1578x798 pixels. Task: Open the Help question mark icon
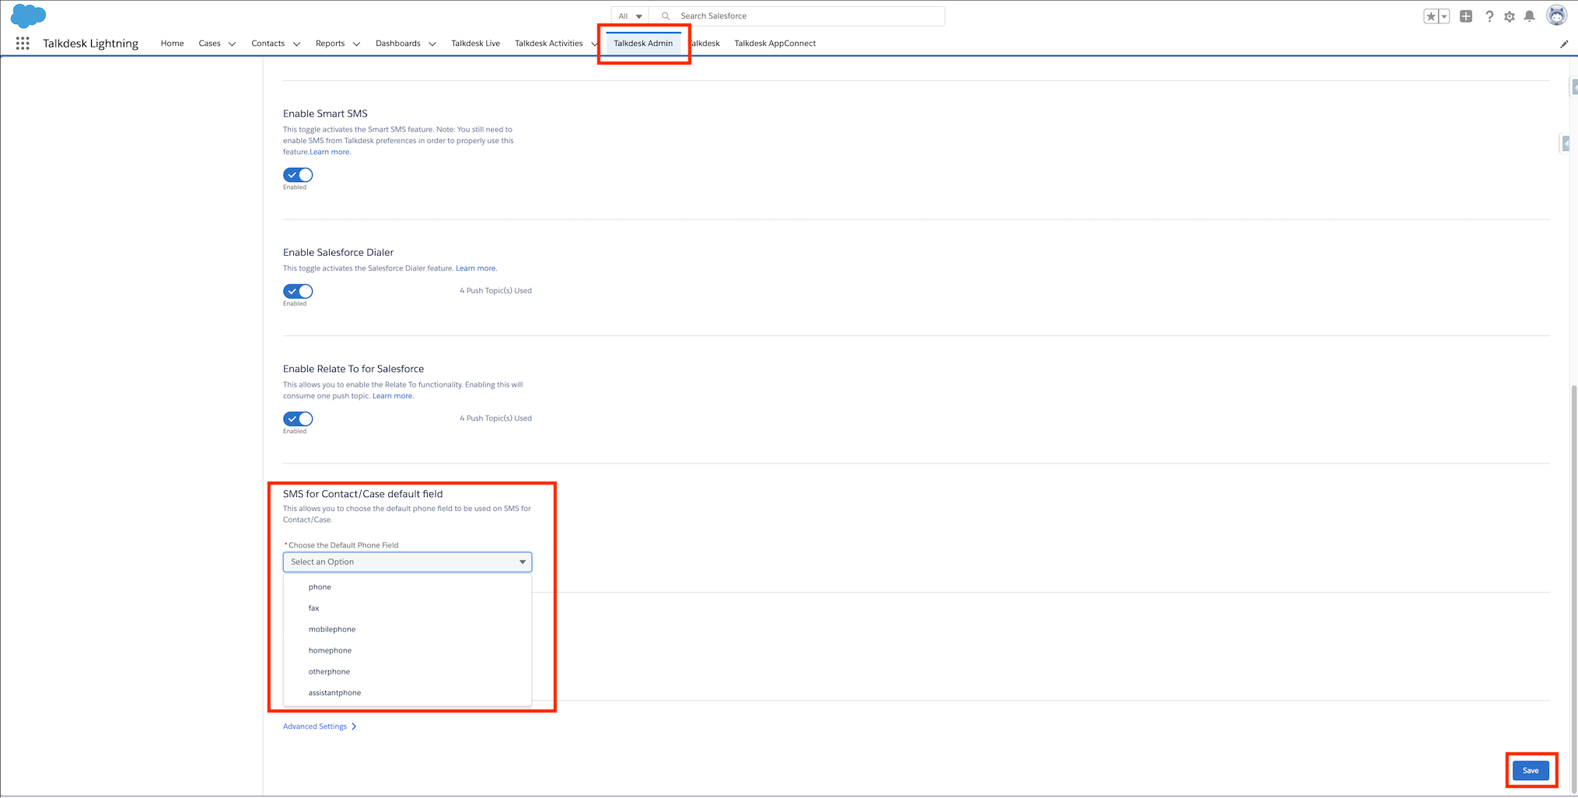coord(1489,16)
